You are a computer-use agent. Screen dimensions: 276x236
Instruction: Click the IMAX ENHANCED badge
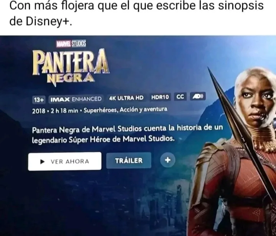76,99
